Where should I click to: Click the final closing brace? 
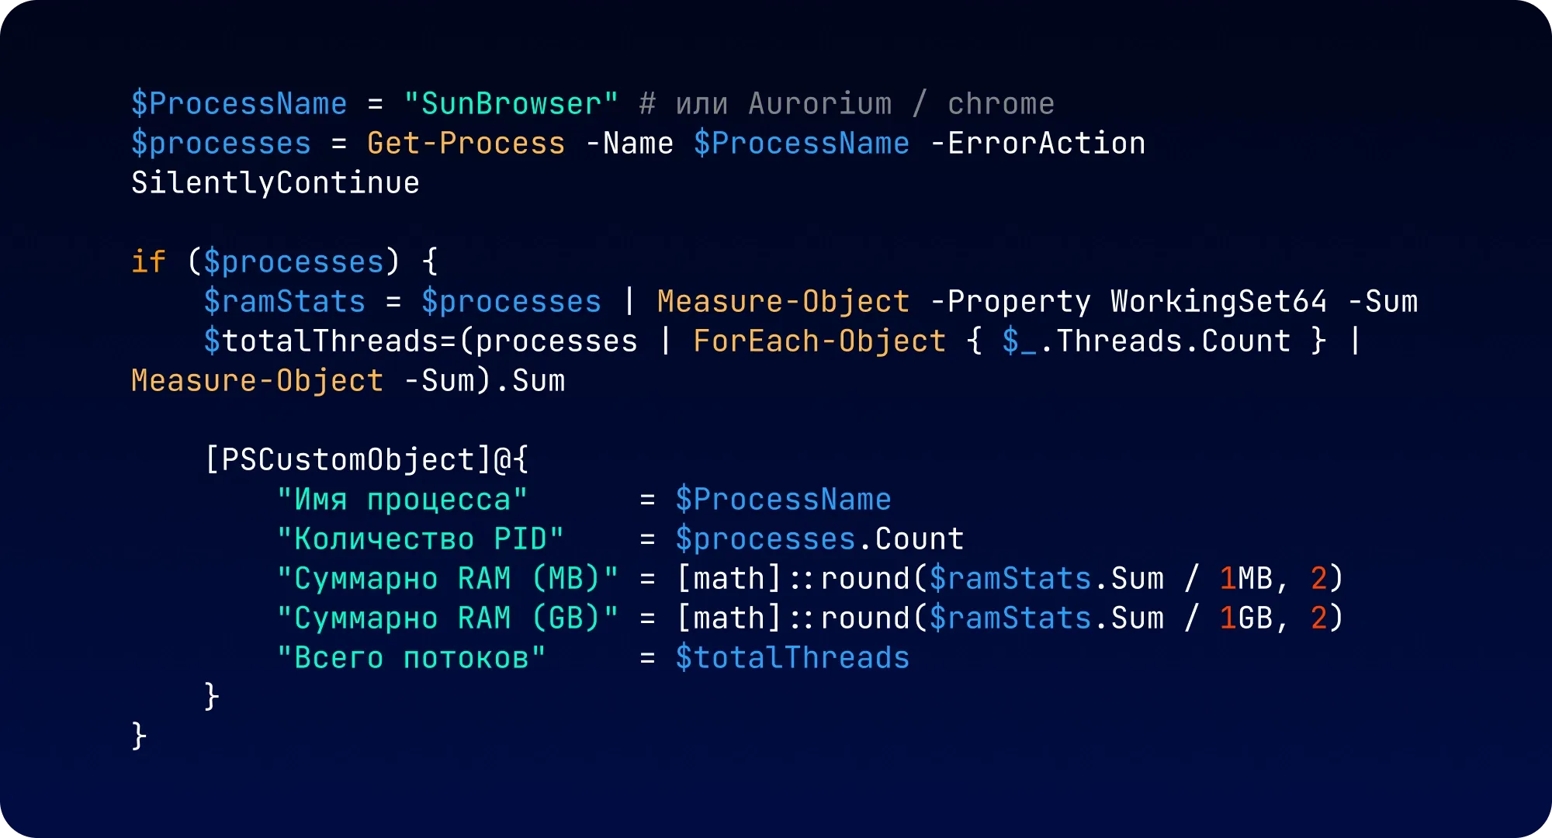[x=139, y=736]
